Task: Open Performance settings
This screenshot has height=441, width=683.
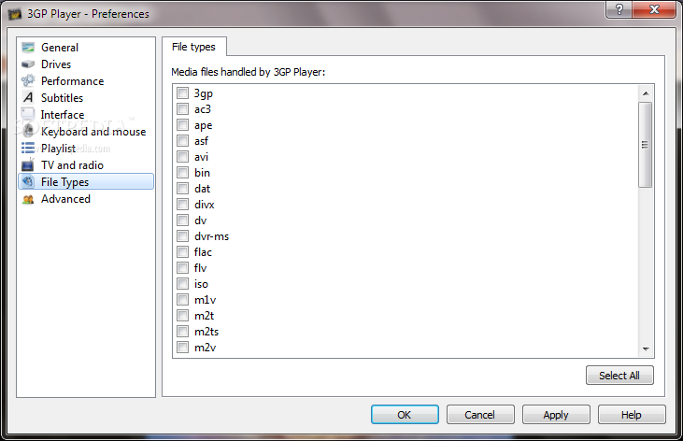Action: click(86, 80)
